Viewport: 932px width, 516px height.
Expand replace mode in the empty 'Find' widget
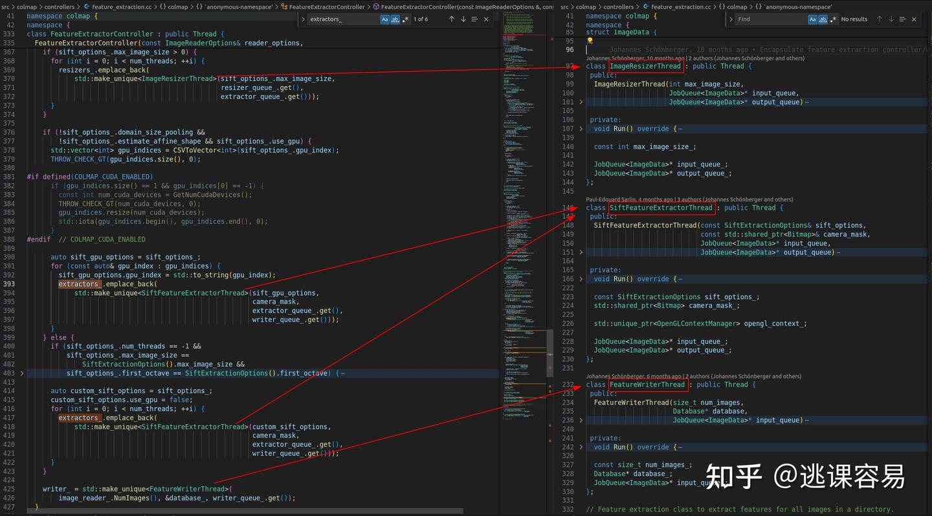click(731, 19)
